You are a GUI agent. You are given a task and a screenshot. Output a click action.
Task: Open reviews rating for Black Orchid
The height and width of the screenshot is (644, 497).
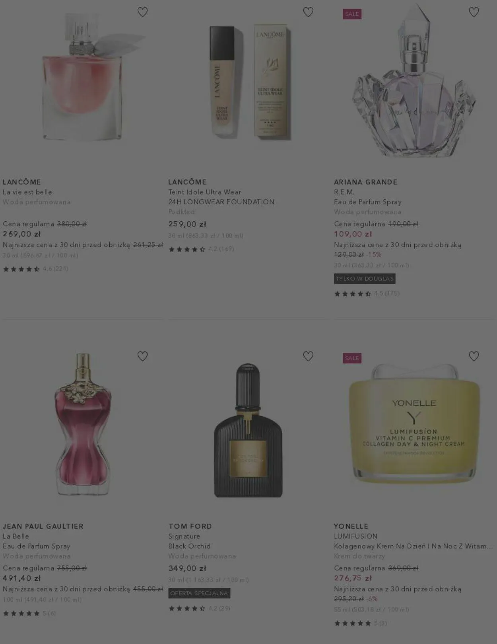pos(199,608)
